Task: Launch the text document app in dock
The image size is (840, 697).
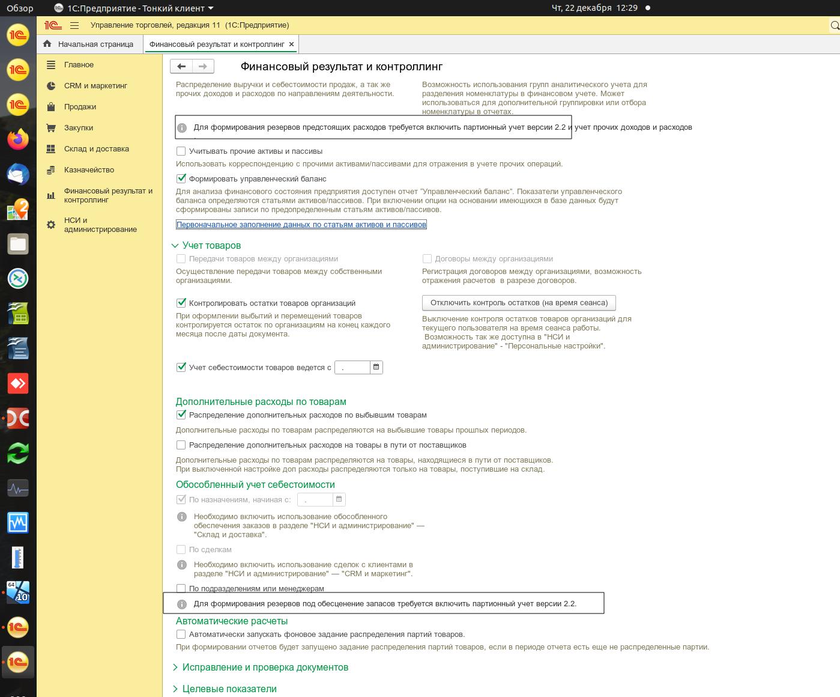Action: click(18, 348)
